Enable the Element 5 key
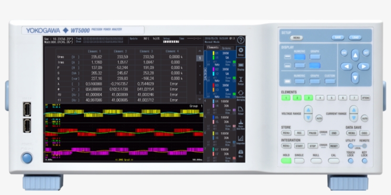 coord(331,98)
